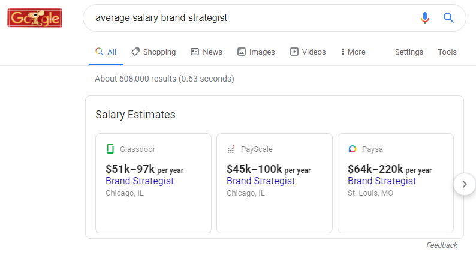
Task: Select the All results tab
Action: [x=106, y=52]
